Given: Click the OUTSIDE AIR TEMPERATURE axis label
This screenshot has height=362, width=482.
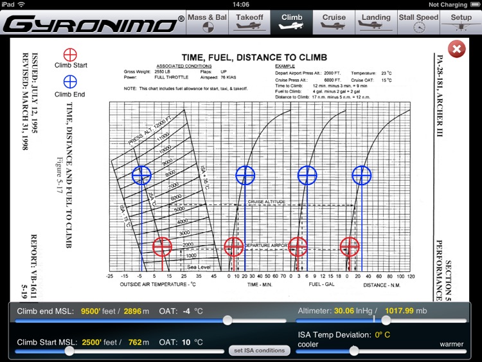Looking at the screenshot, I should point(157,284).
